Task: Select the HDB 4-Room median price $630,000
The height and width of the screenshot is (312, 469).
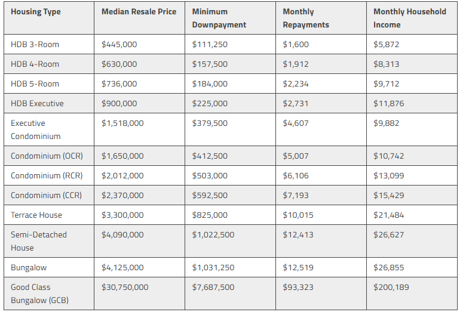Action: pos(119,64)
